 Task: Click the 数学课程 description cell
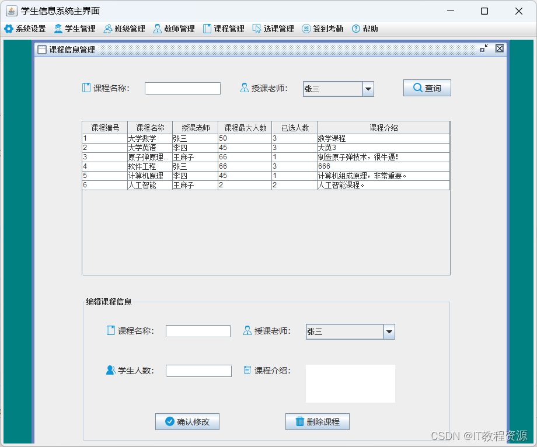[x=383, y=138]
